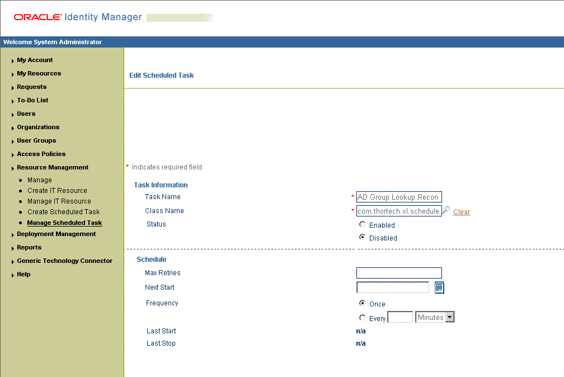The width and height of the screenshot is (564, 377).
Task: Open the Access Policies section
Action: [41, 154]
